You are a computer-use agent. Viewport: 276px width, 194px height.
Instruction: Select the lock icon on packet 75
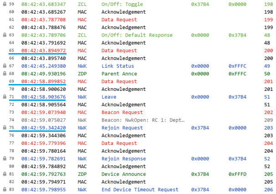click(x=4, y=128)
